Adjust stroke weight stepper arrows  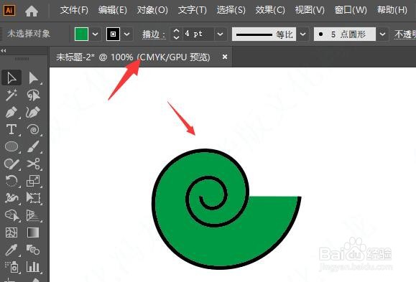(x=176, y=34)
